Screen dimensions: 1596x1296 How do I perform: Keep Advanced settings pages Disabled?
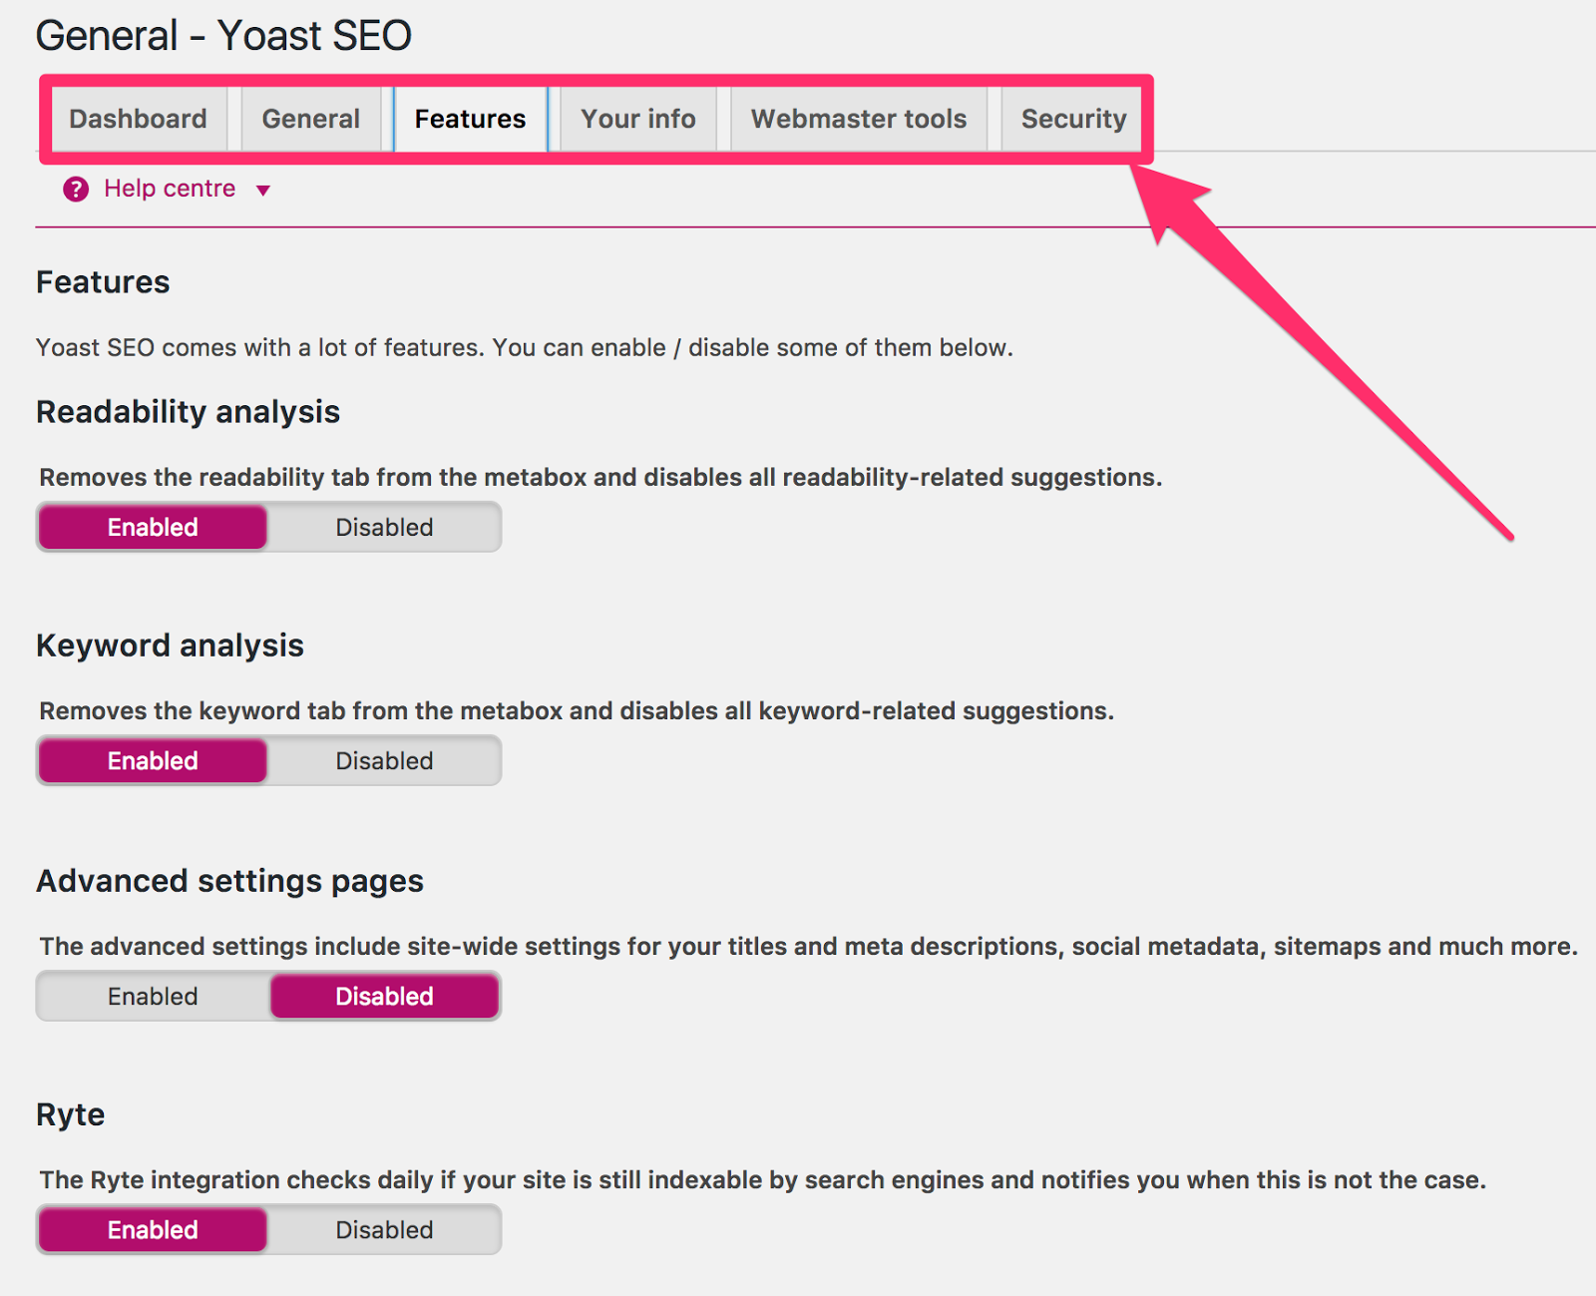point(384,996)
